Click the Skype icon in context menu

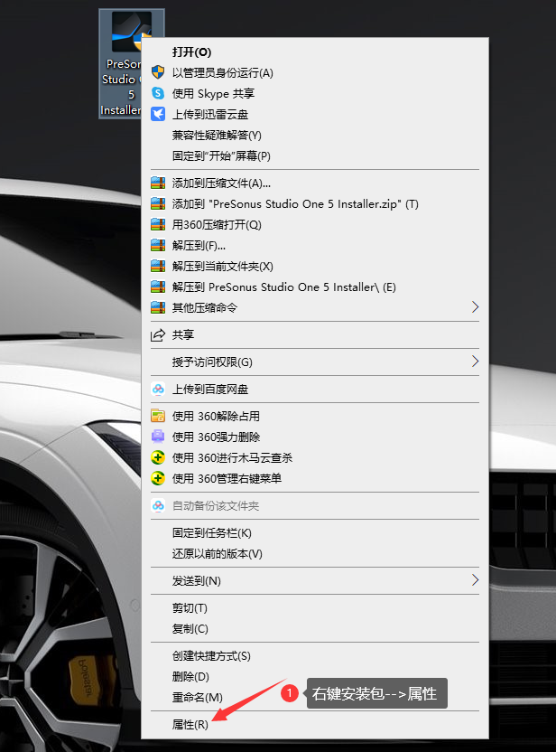(158, 93)
